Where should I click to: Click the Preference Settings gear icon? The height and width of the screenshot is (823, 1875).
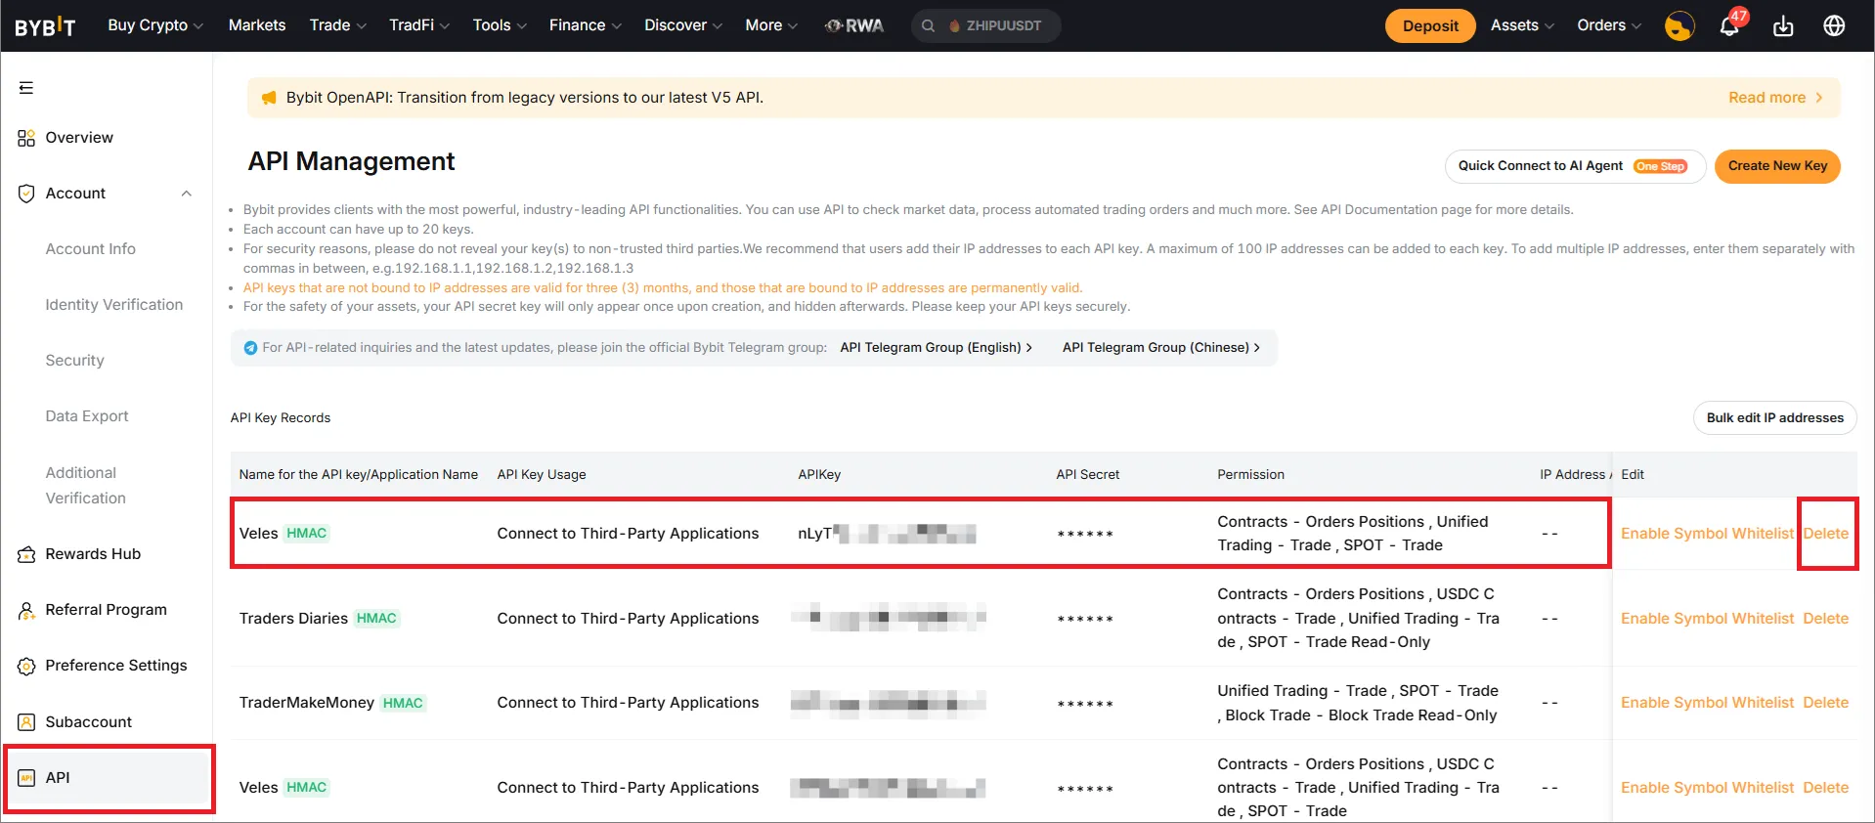(26, 666)
